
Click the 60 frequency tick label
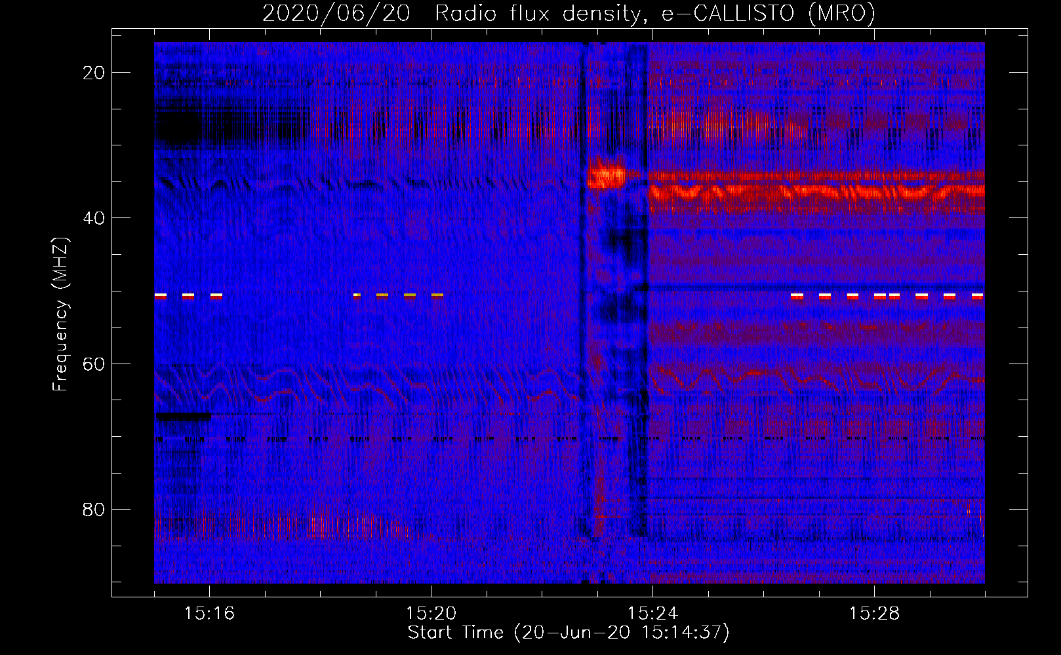tap(94, 364)
